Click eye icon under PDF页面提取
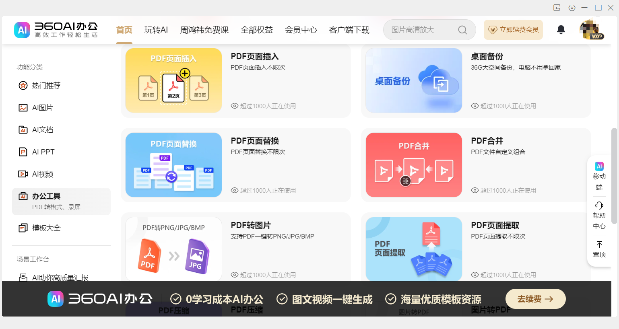The height and width of the screenshot is (329, 619). pyautogui.click(x=475, y=275)
